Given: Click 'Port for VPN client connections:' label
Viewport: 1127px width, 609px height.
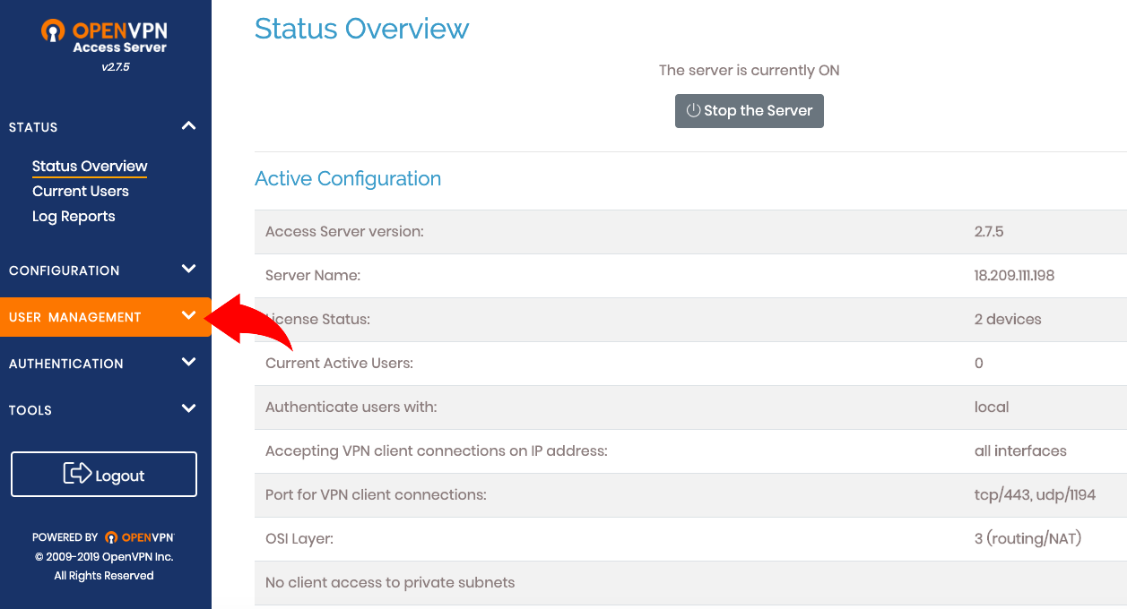Looking at the screenshot, I should pyautogui.click(x=376, y=495).
